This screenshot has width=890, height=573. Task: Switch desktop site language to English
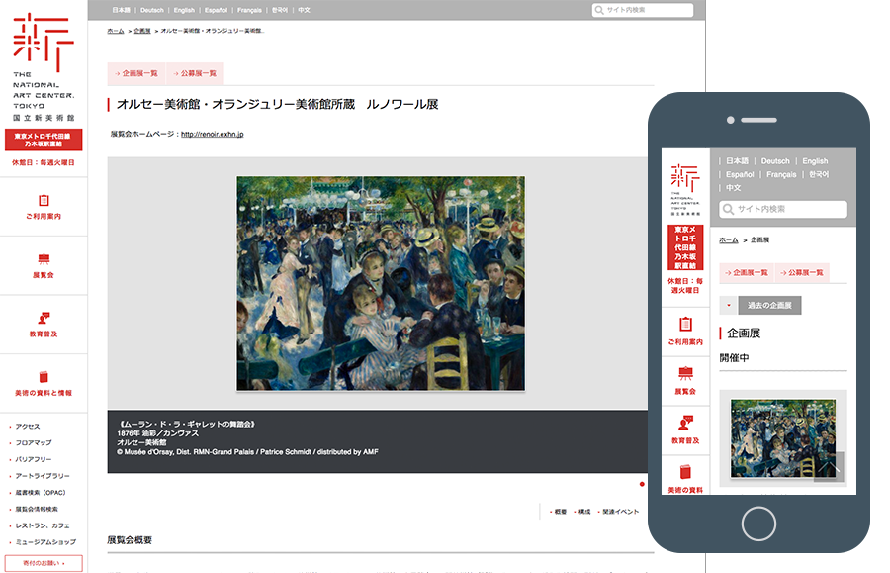185,10
